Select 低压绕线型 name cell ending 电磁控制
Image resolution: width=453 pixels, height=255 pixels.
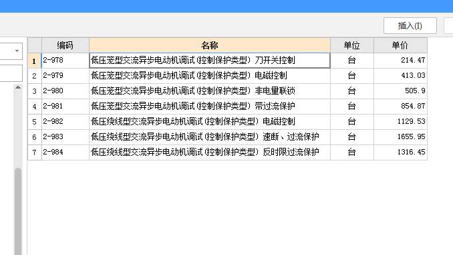[210, 121]
